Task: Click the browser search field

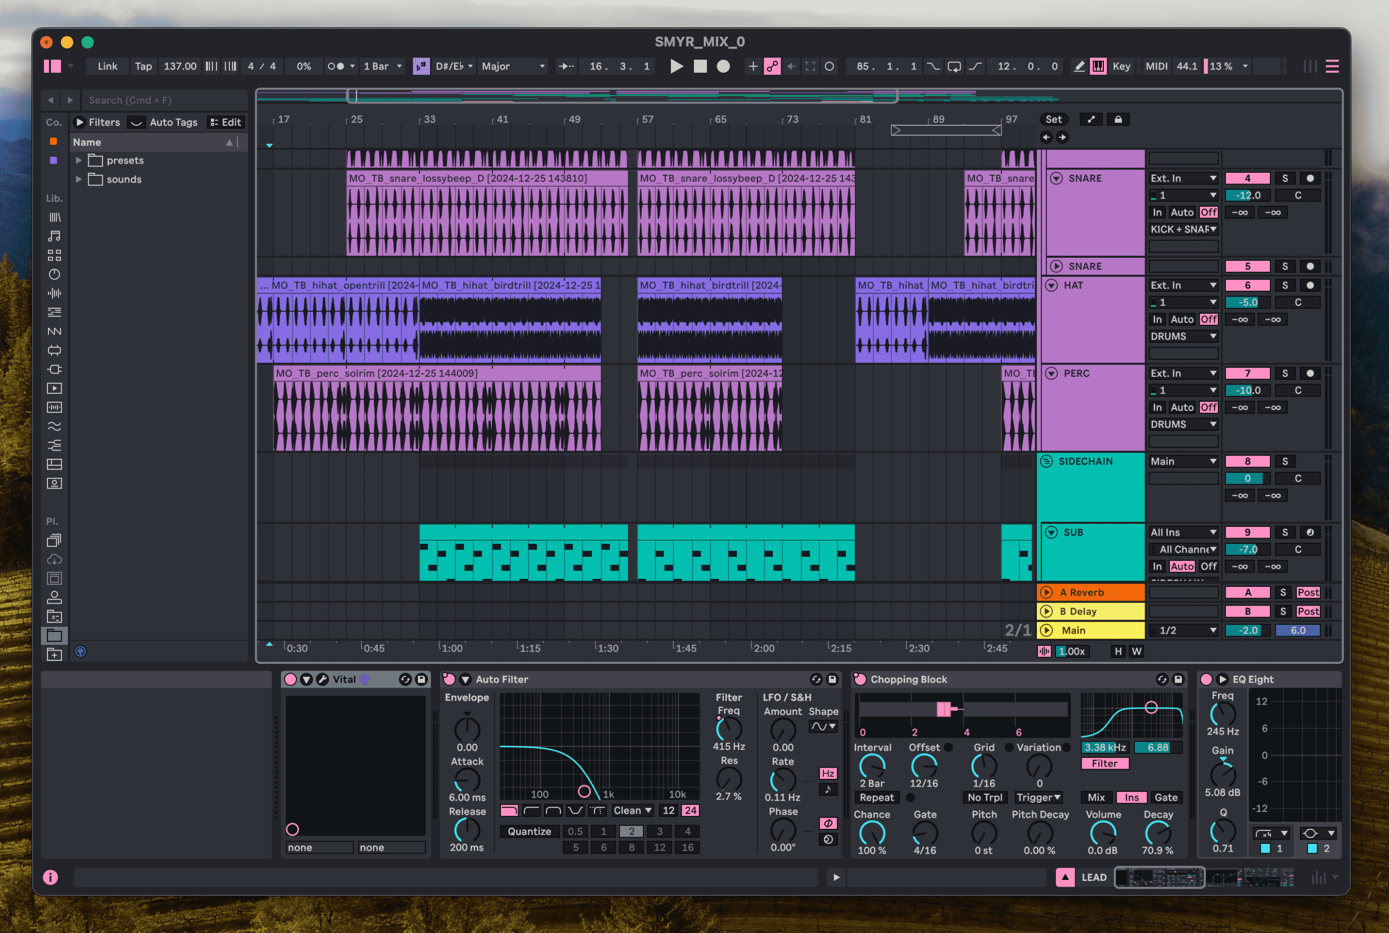Action: [163, 100]
